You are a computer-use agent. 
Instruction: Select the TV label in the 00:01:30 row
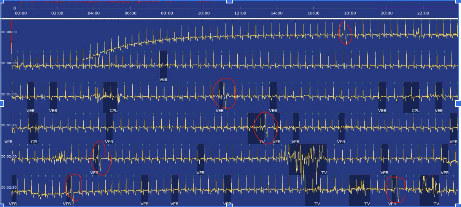pyautogui.click(x=262, y=142)
